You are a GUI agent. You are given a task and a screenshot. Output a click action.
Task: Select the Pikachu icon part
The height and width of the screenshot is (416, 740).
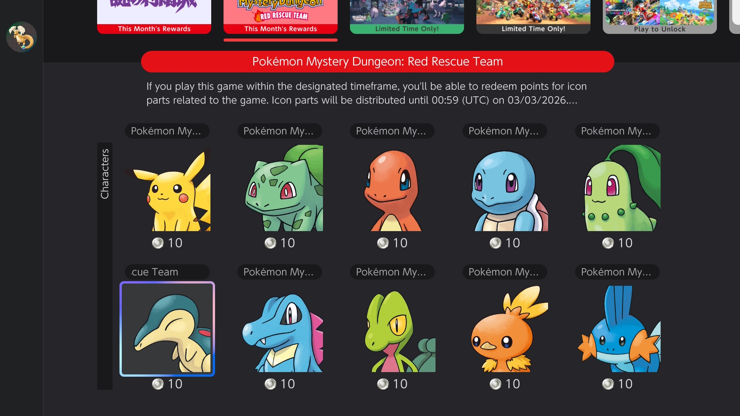(x=167, y=188)
